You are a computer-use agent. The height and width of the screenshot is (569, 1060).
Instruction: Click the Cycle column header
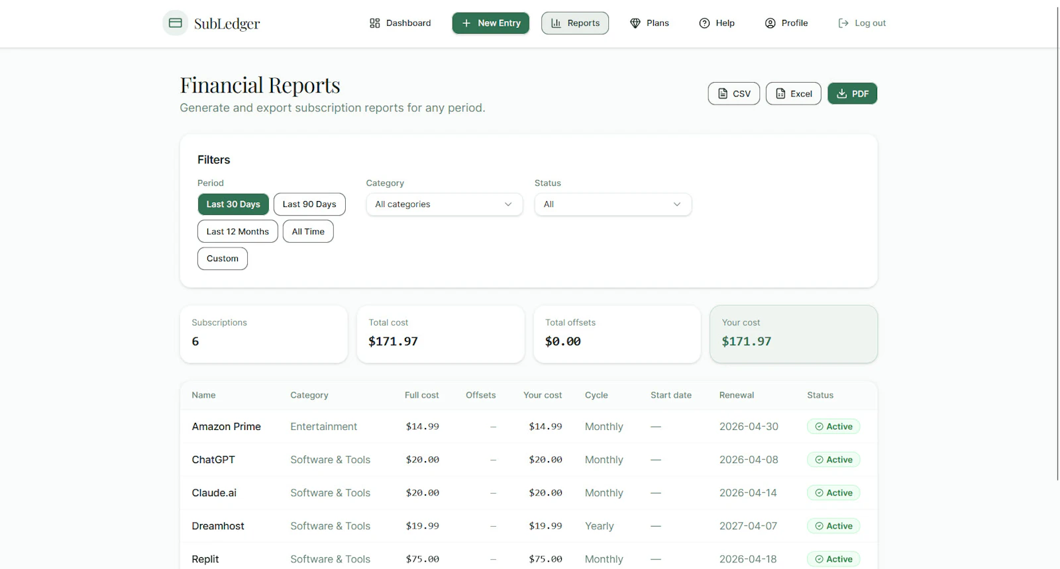pyautogui.click(x=596, y=395)
